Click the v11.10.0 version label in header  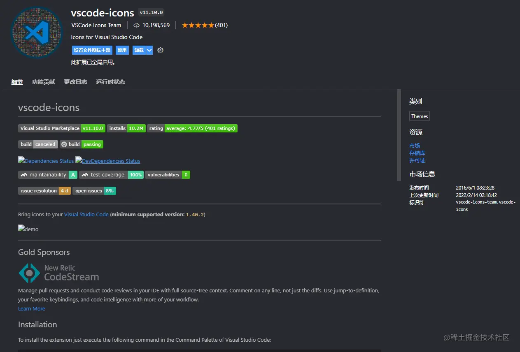point(151,13)
